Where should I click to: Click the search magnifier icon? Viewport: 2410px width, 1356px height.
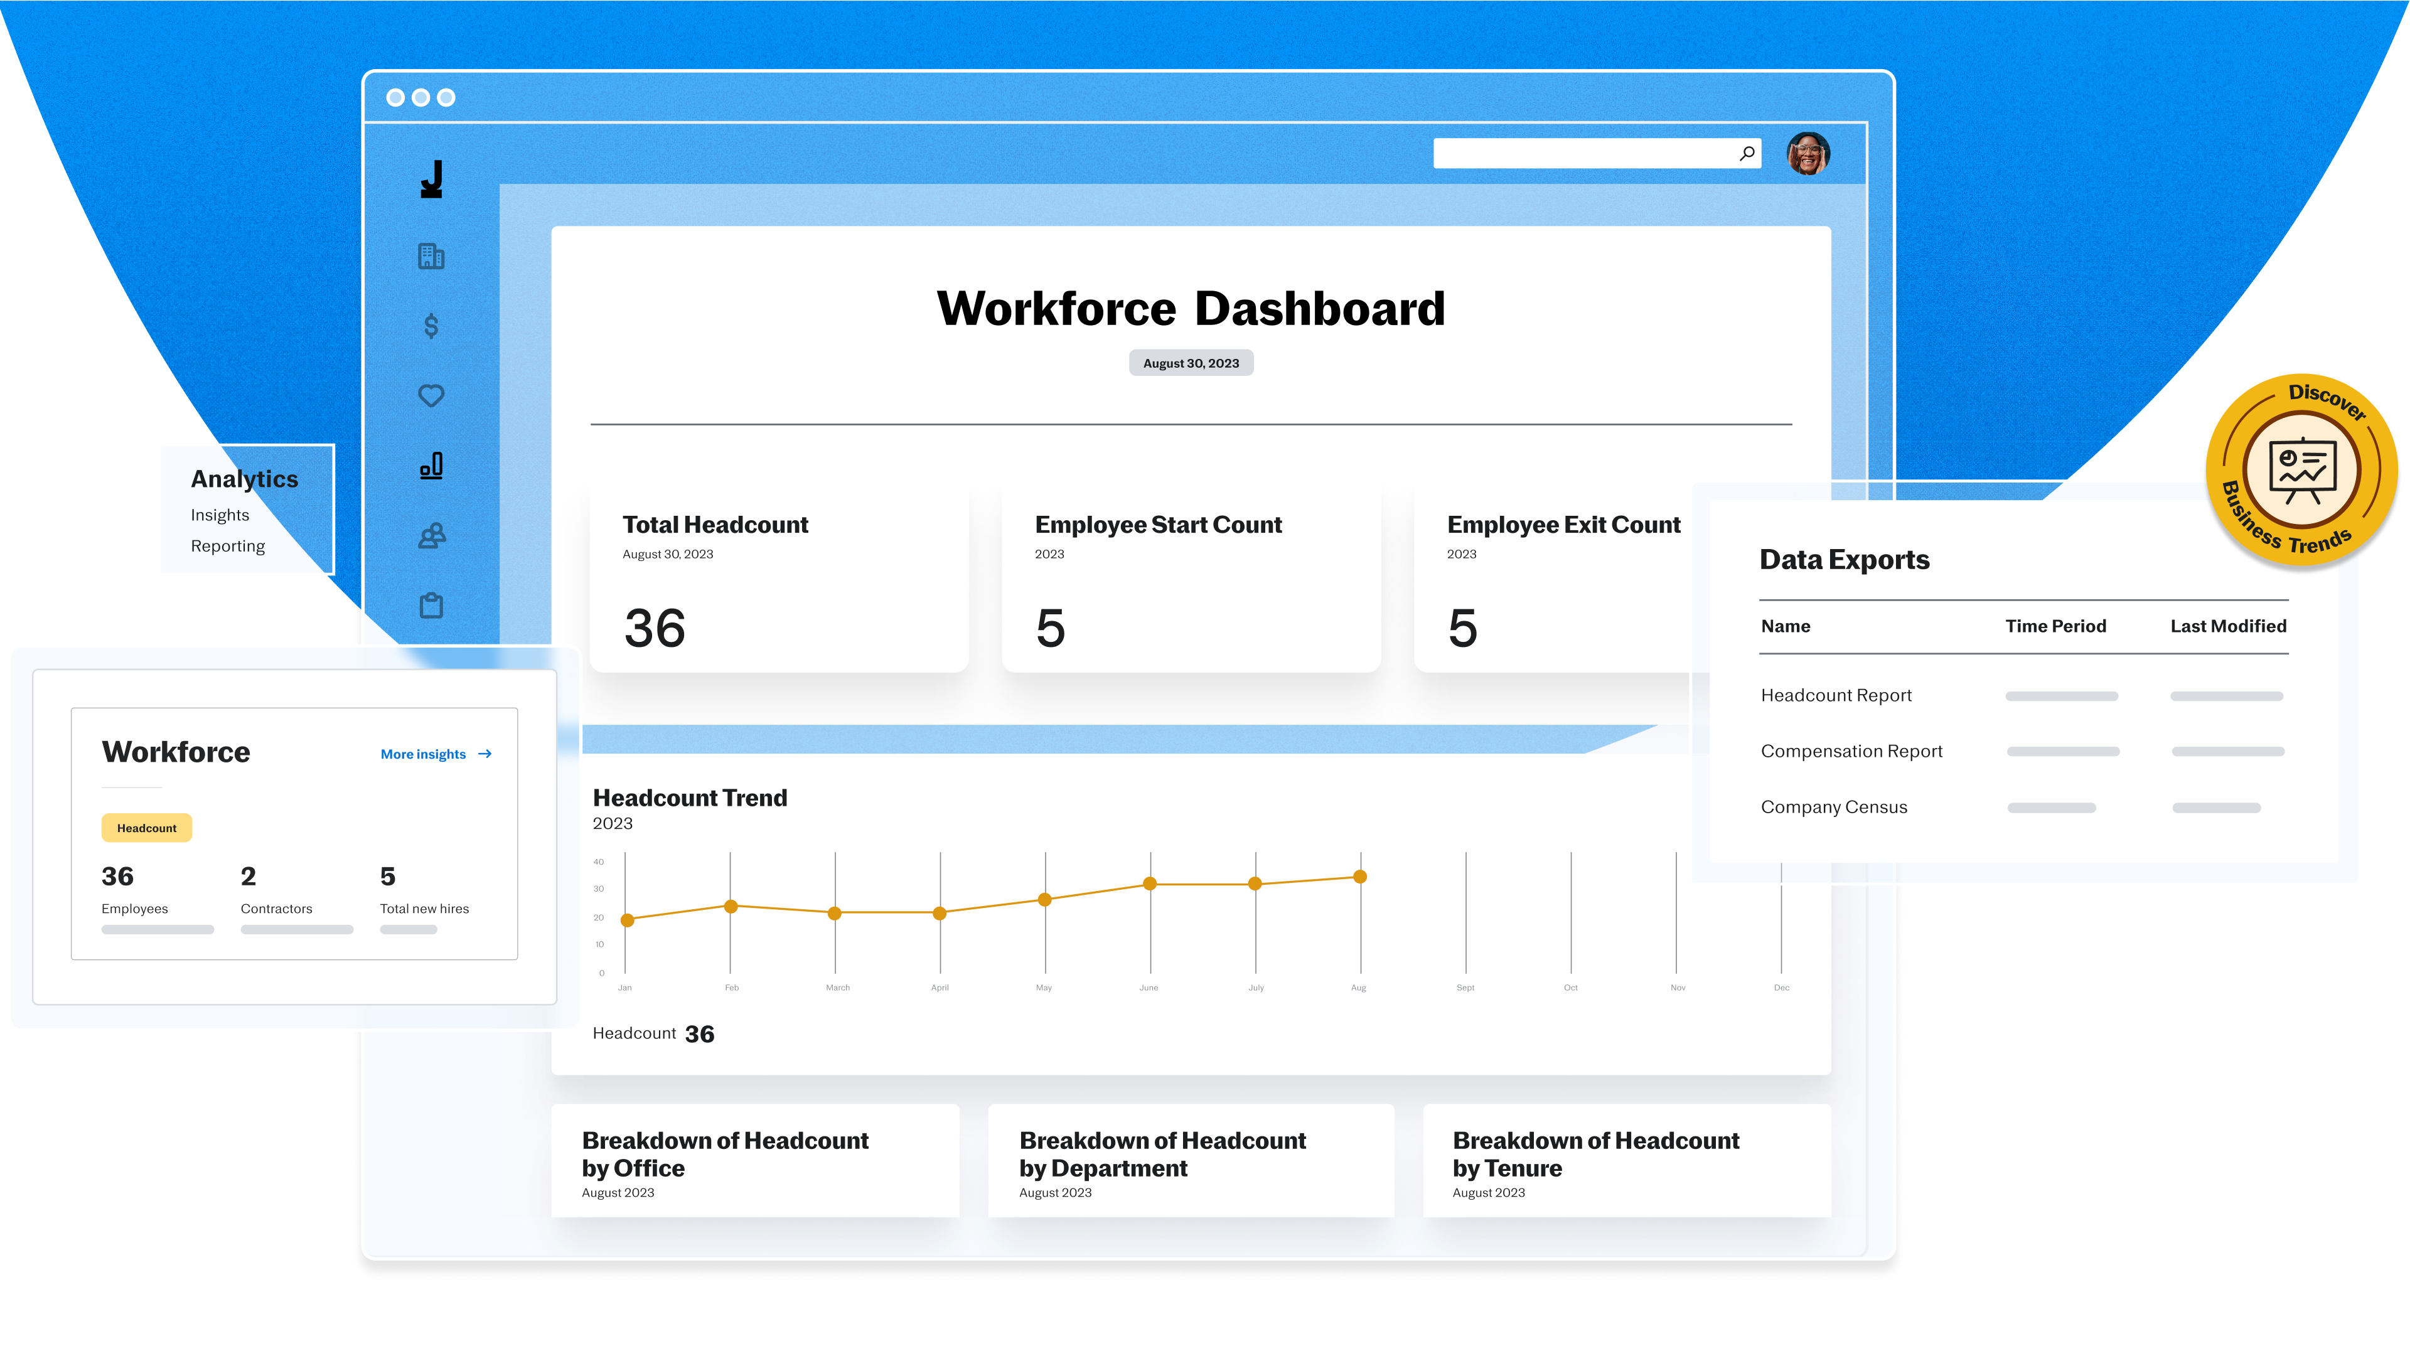tap(1747, 153)
